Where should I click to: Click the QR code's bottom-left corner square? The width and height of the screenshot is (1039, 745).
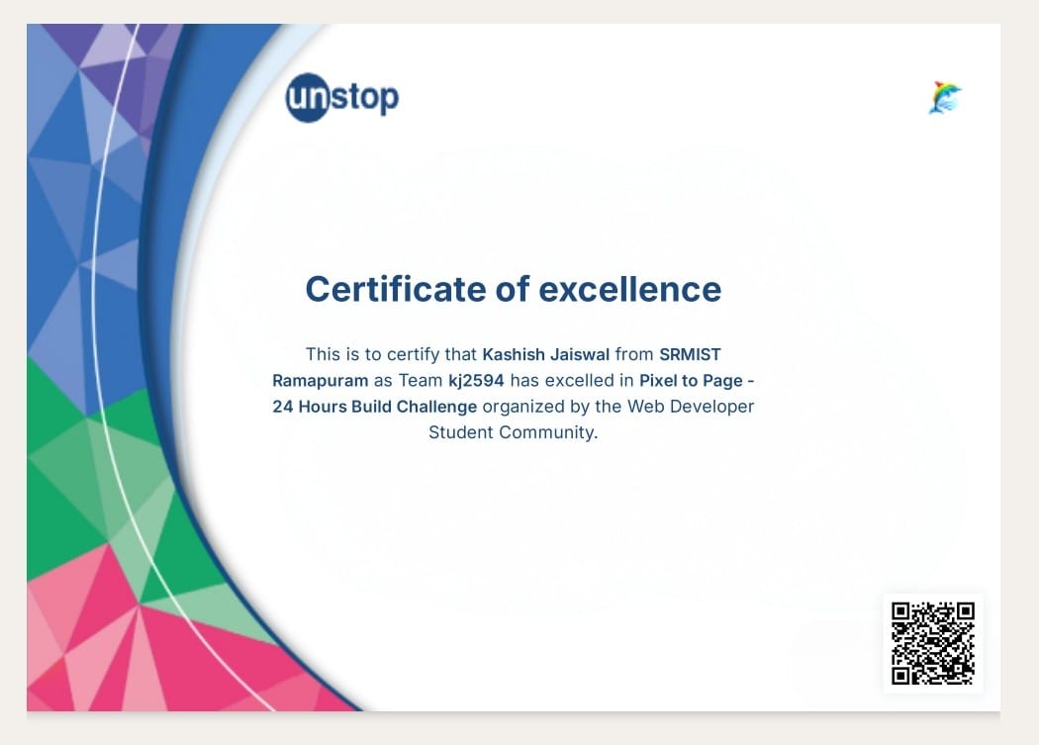click(901, 675)
